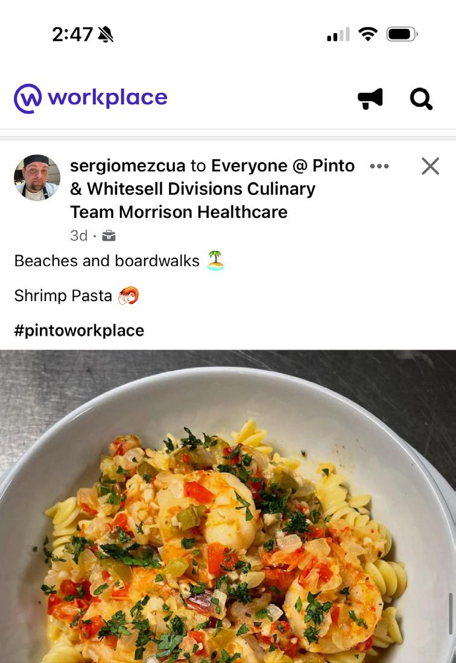Click the shrimp emoji after Shrimp Pasta
Screen dimensions: 456x663
pyautogui.click(x=128, y=296)
